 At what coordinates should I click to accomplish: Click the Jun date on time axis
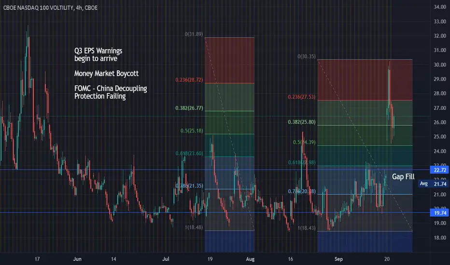[x=77, y=259]
